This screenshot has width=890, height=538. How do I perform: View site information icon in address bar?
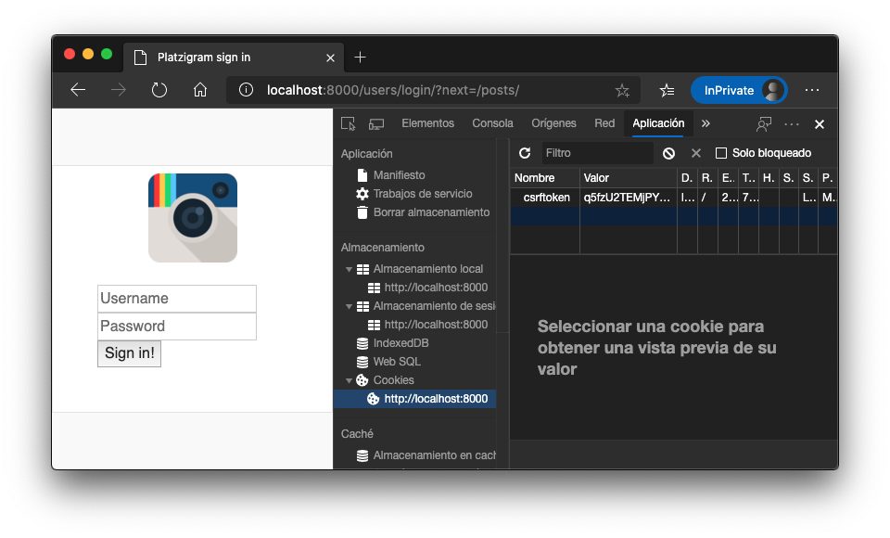pyautogui.click(x=246, y=90)
